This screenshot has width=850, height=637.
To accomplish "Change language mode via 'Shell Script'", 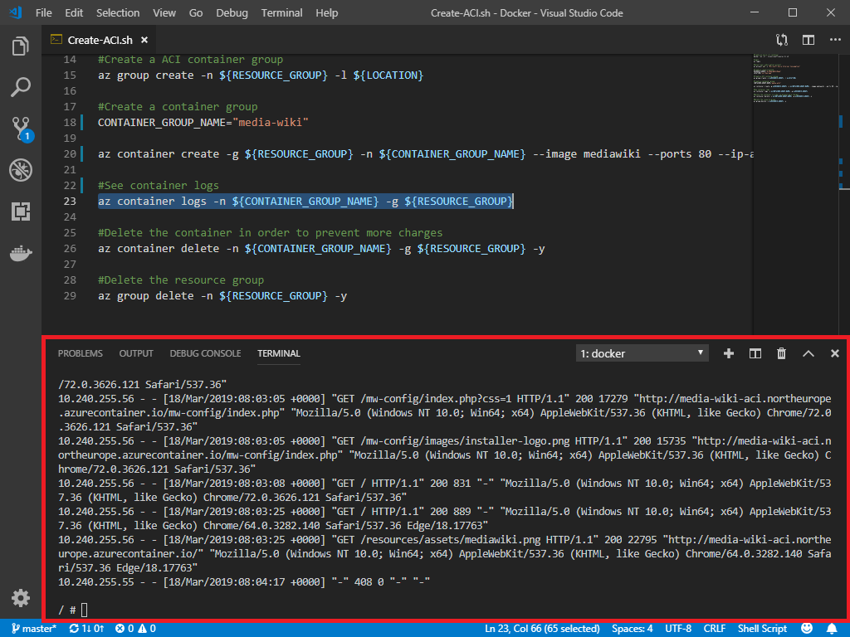I will [x=762, y=629].
